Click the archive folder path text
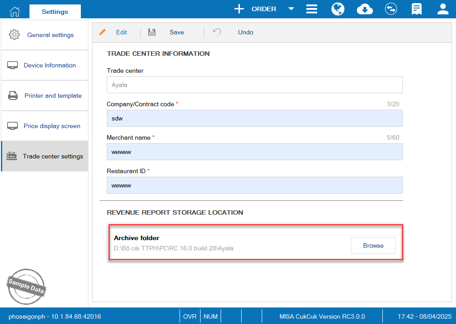 [174, 249]
